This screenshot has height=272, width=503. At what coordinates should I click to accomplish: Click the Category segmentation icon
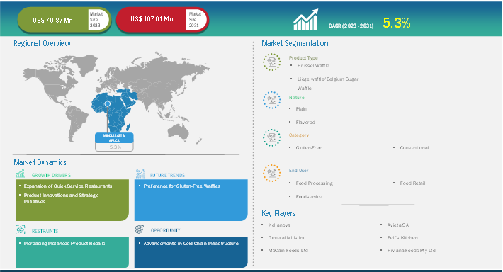(272, 137)
